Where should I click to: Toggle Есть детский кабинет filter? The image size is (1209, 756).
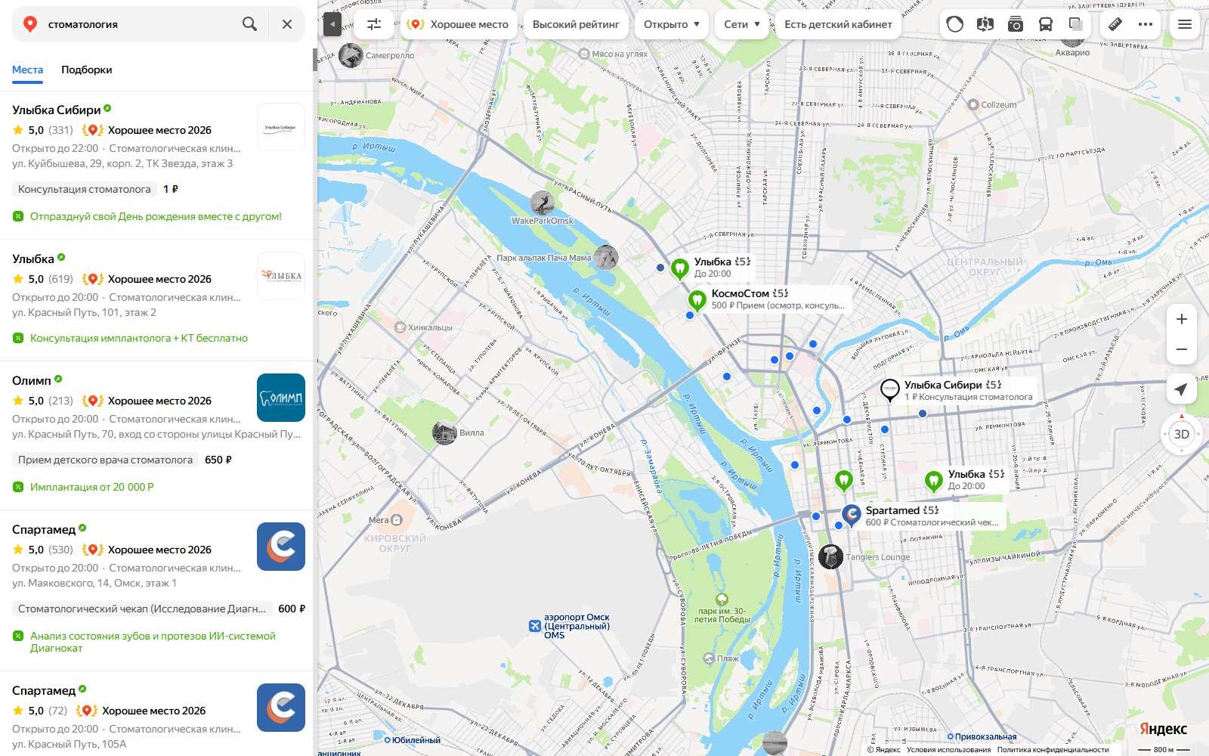pyautogui.click(x=838, y=24)
